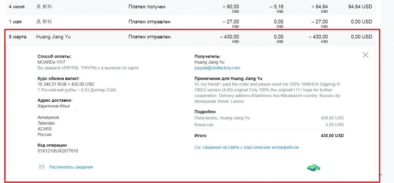Click the note text for Huang Jiang Yu

tap(268, 93)
